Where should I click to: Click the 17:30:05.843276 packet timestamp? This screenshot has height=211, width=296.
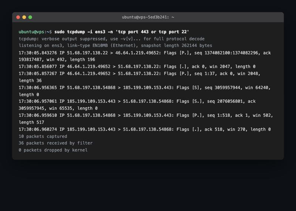[38, 53]
